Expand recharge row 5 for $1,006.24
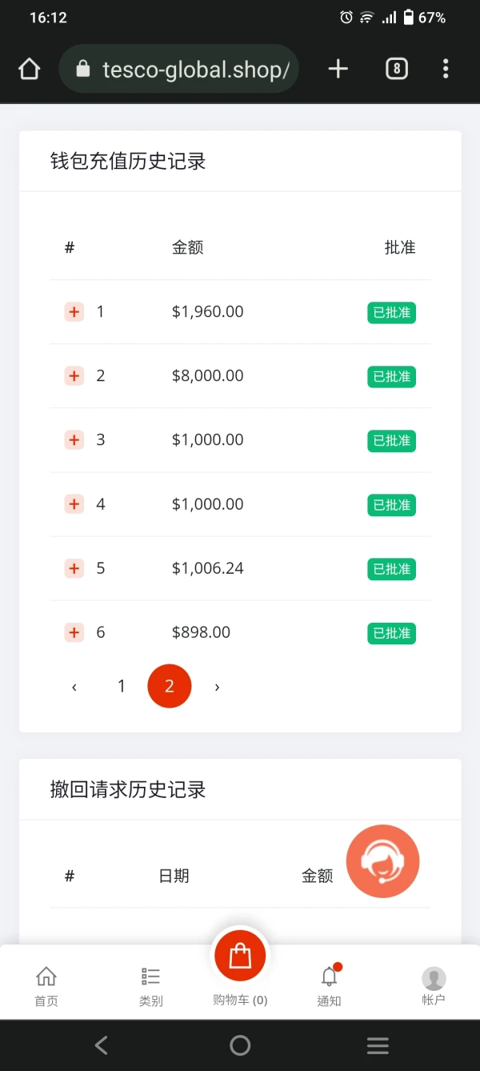Image resolution: width=480 pixels, height=1071 pixels. click(74, 568)
